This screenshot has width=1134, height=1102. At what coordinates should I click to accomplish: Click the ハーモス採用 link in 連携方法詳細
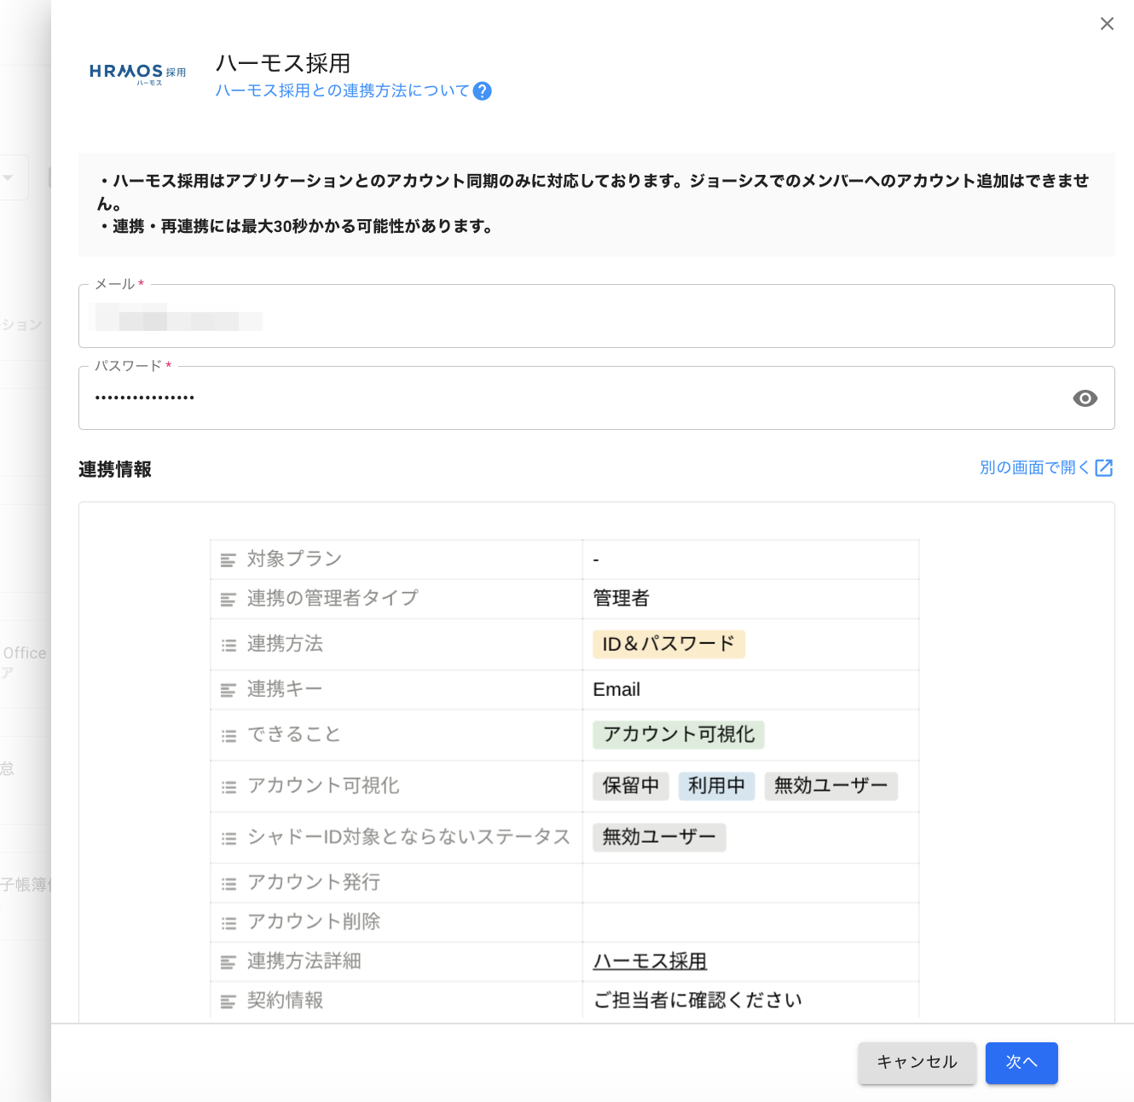[650, 961]
